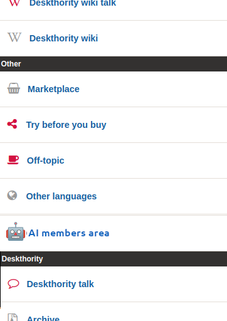
Task: Click the coffee cup Off-topic icon
Action: coord(13,160)
